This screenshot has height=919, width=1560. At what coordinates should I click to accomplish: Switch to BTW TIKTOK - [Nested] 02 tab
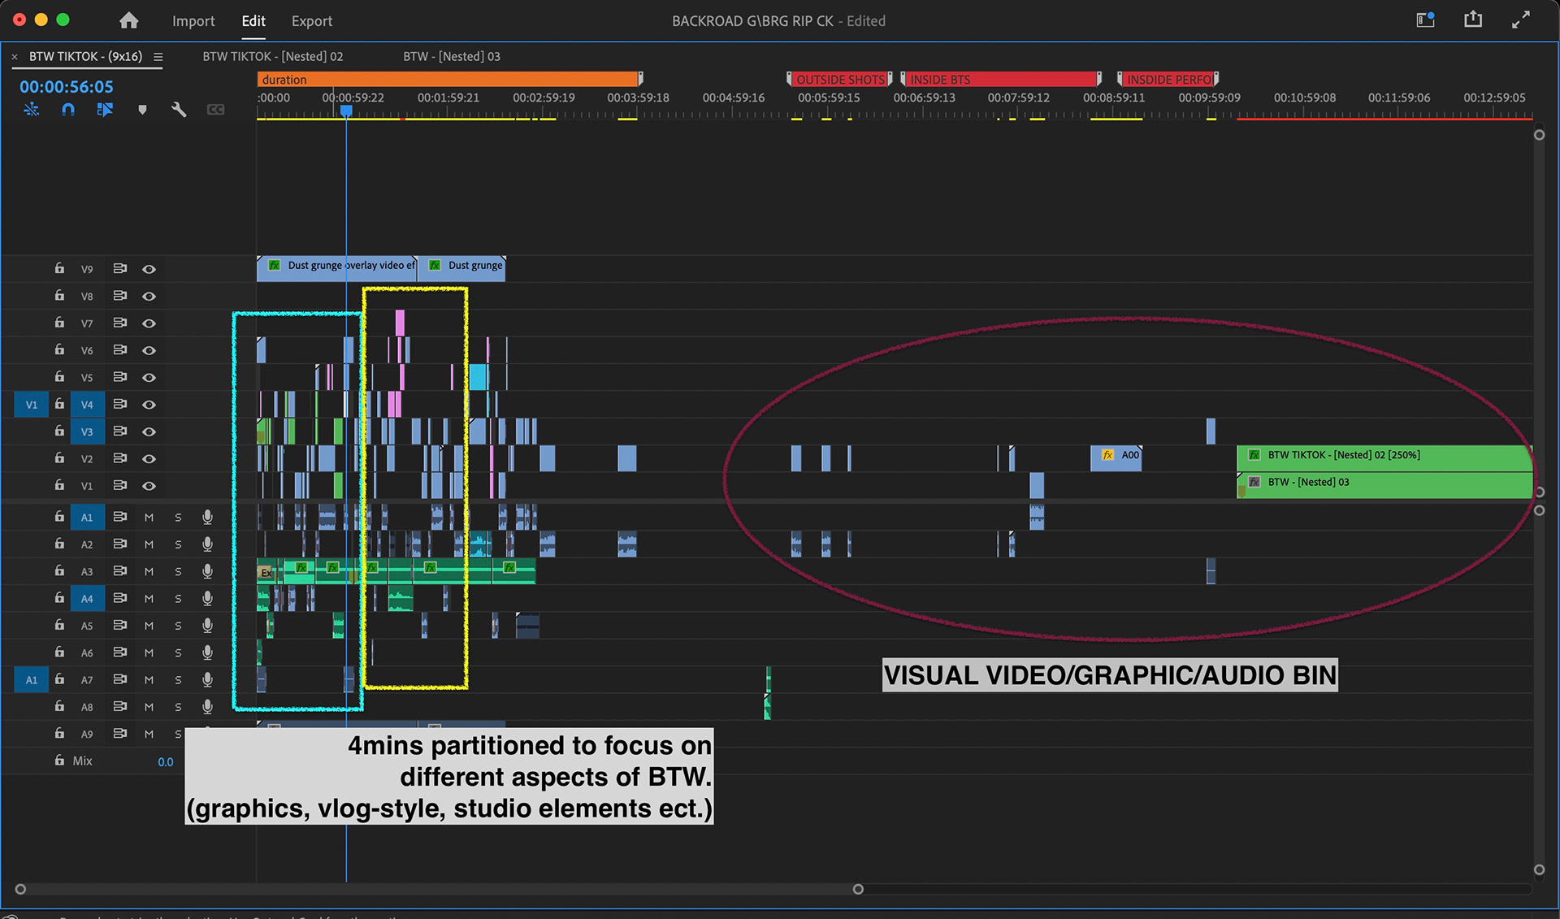coord(272,57)
